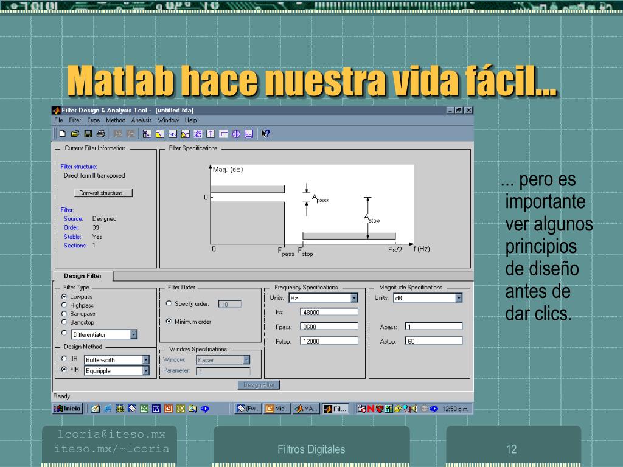623x467 pixels.
Task: Show the Impulse Response plot icon
Action: click(211, 134)
